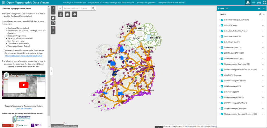Open options for Lidar OPW Index
The width and height of the screenshot is (267, 128).
pyautogui.click(x=263, y=25)
